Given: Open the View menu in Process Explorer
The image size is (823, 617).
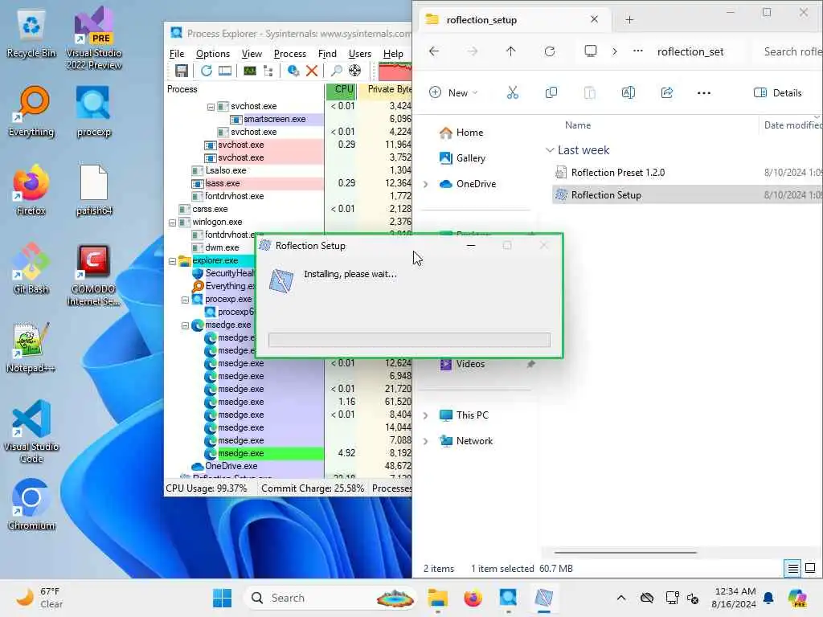Looking at the screenshot, I should click(252, 54).
